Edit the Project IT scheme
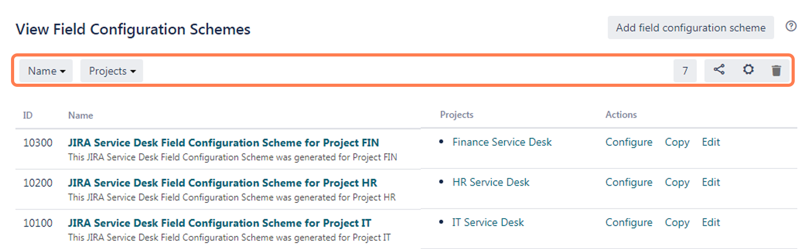 711,222
